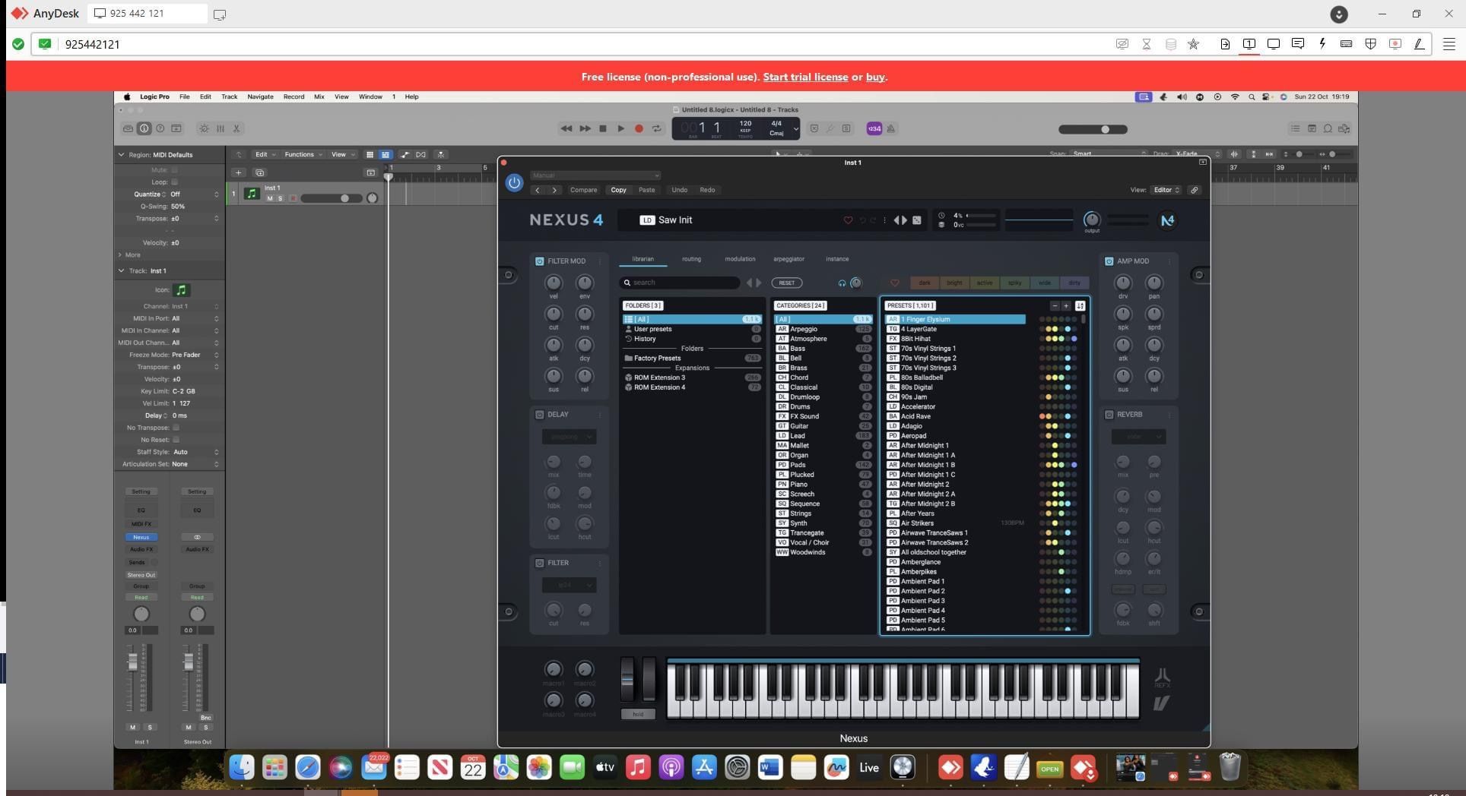Open the instance tab
This screenshot has height=796, width=1466.
coord(837,259)
